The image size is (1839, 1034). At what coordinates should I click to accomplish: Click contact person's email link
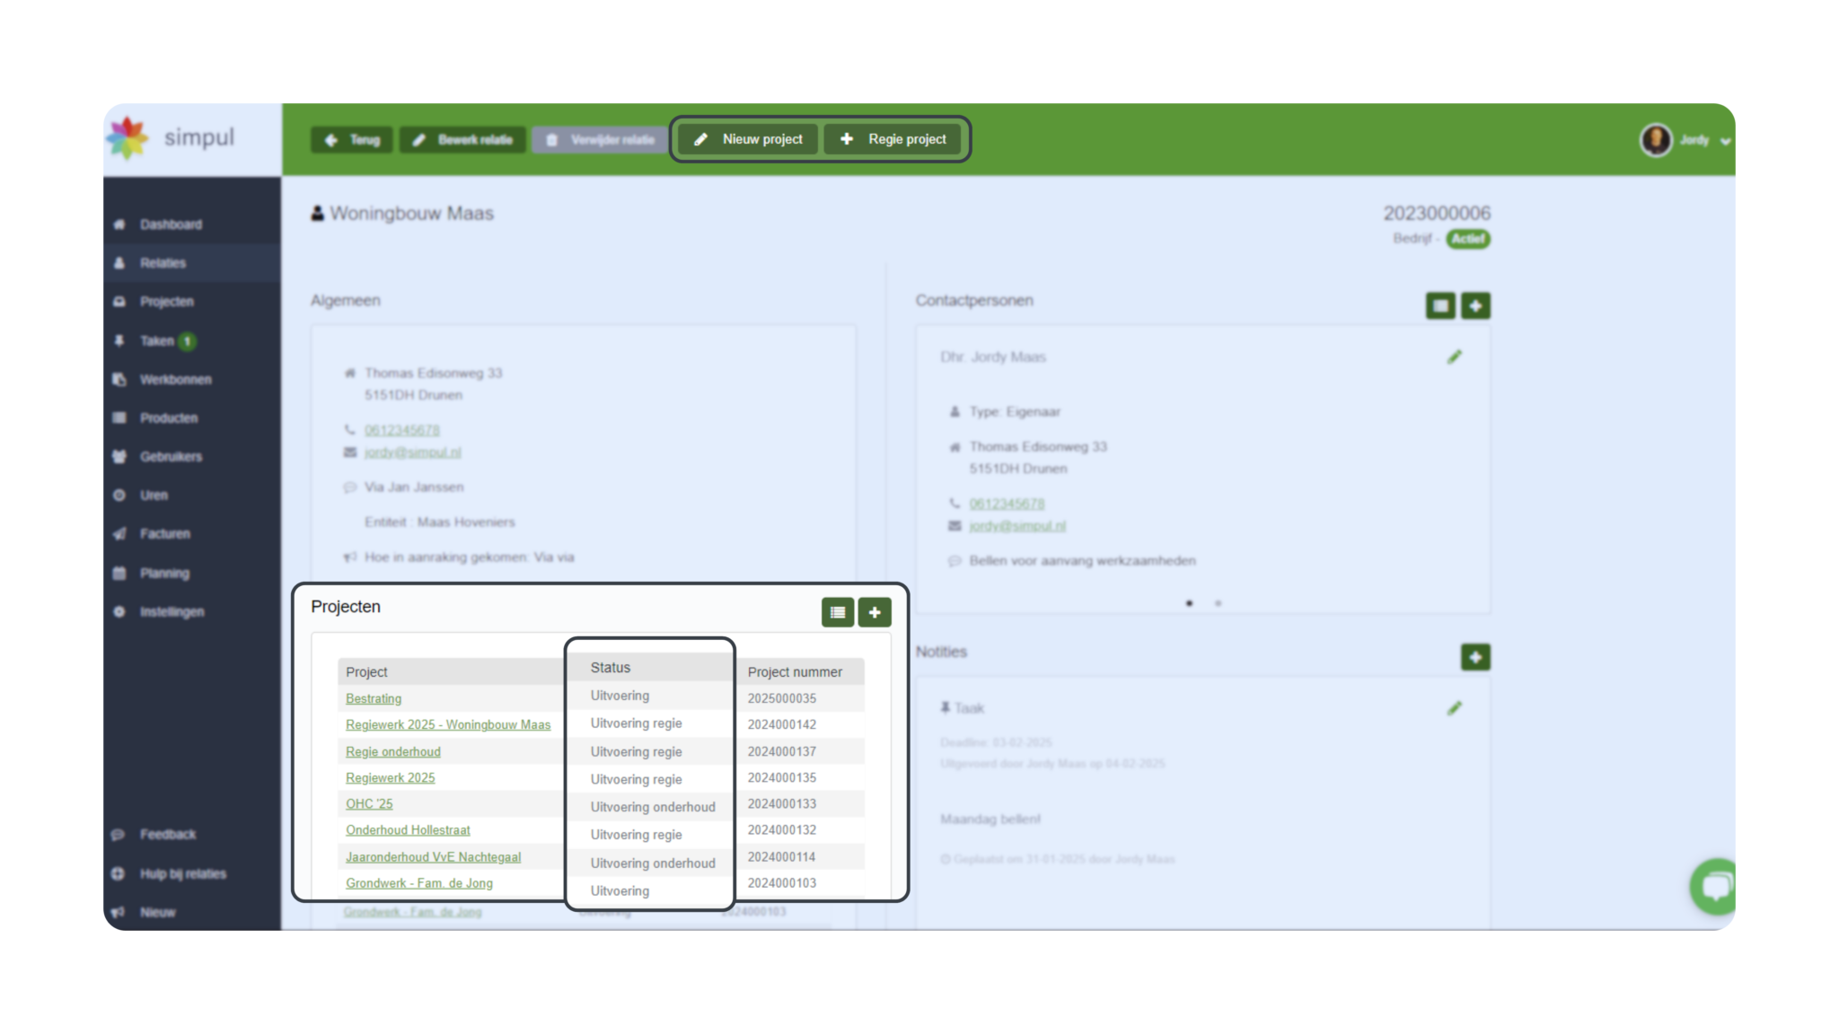point(1017,526)
